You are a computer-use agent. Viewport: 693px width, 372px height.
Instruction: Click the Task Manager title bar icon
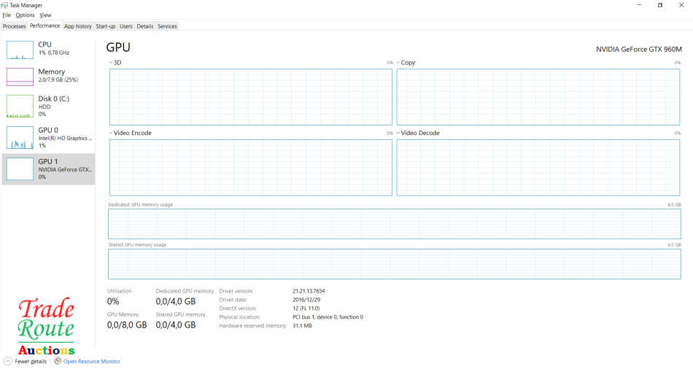click(x=5, y=5)
